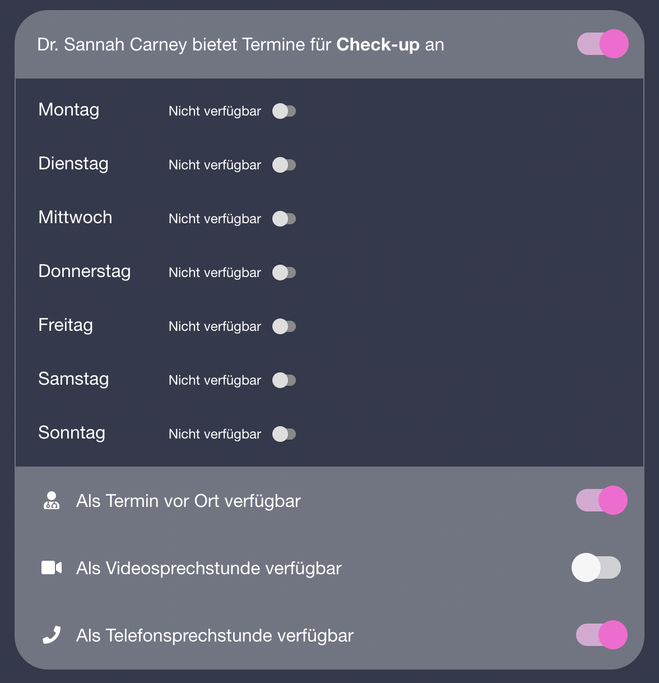Image resolution: width=659 pixels, height=683 pixels.
Task: Click 'Als Telefonsprechstunde verfügbar' label
Action: [215, 635]
